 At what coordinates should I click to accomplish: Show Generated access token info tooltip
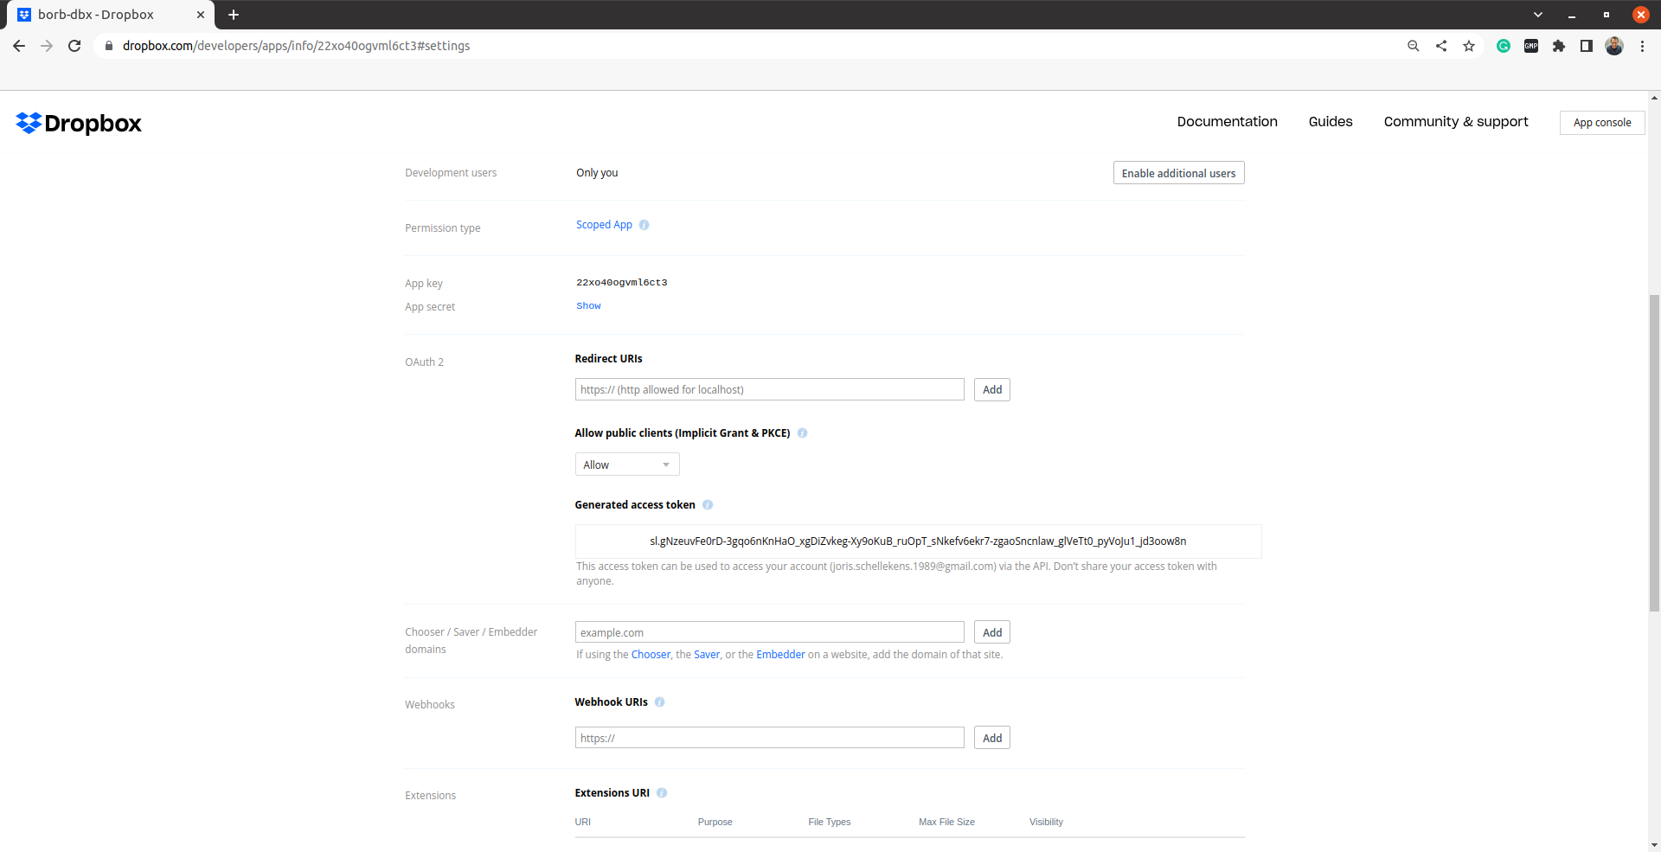tap(708, 505)
